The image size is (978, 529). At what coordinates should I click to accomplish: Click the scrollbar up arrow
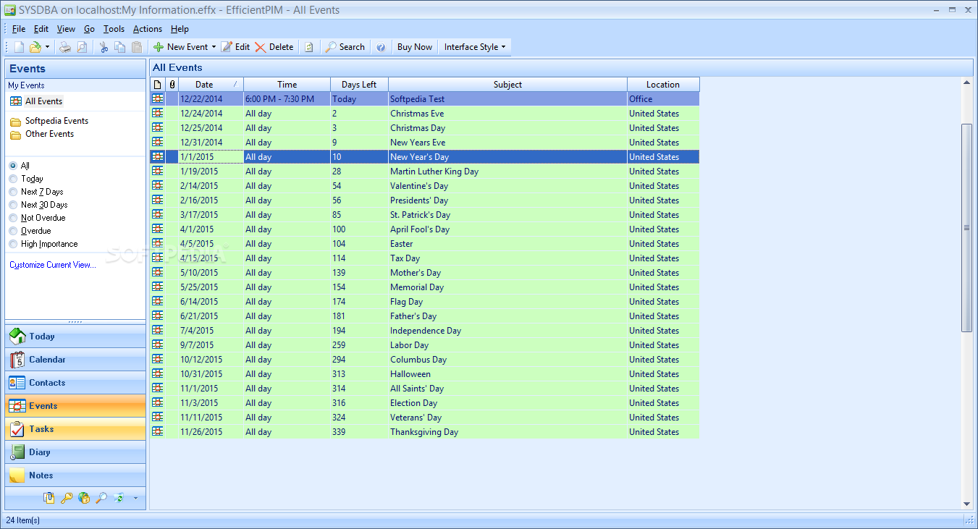[x=966, y=83]
